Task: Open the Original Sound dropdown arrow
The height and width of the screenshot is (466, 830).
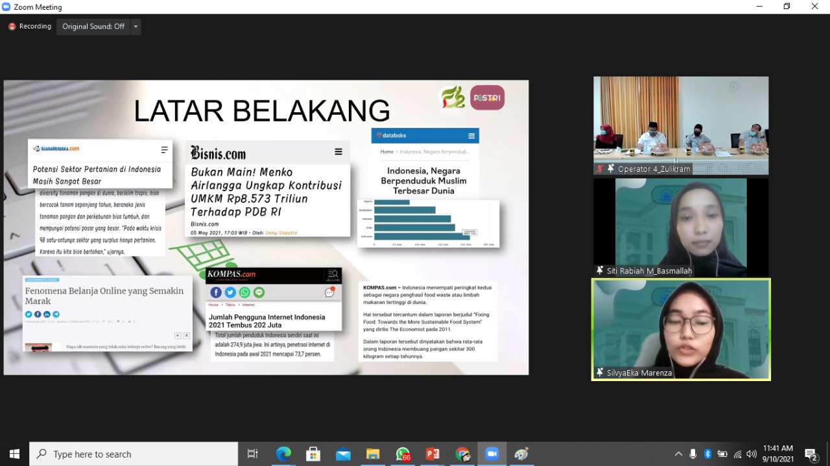Action: pyautogui.click(x=136, y=27)
